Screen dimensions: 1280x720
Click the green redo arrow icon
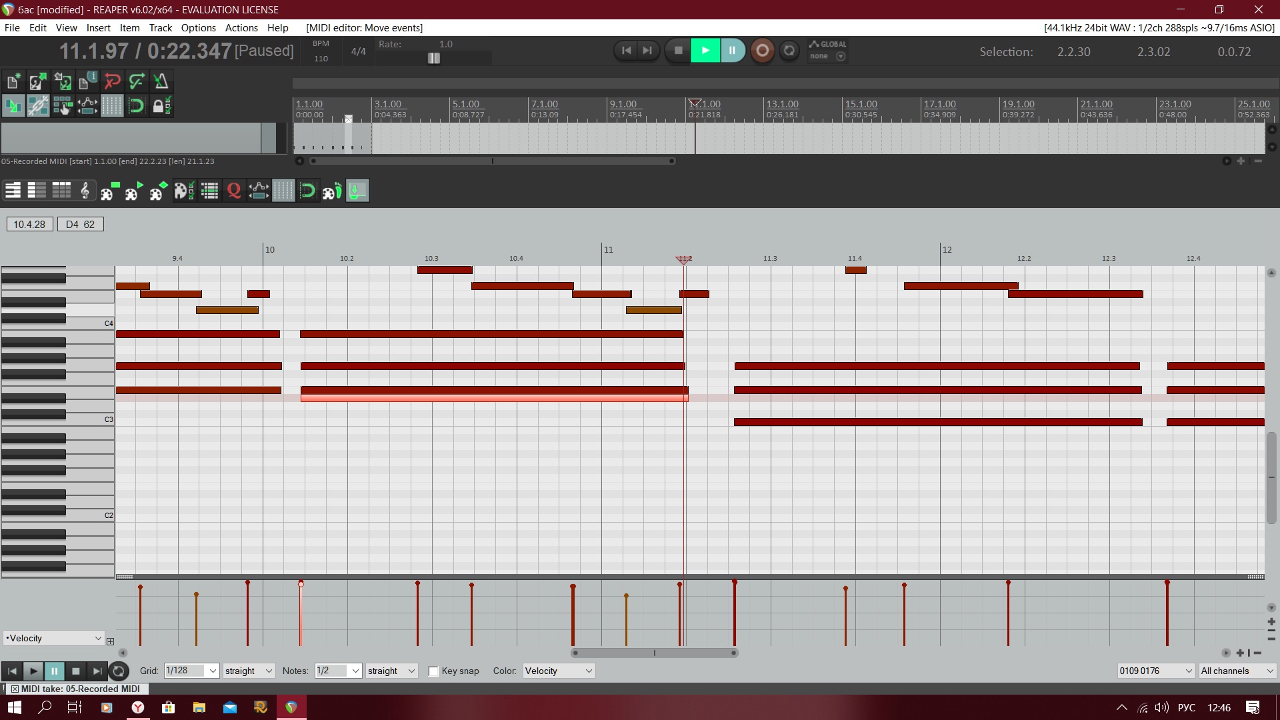pyautogui.click(x=137, y=81)
